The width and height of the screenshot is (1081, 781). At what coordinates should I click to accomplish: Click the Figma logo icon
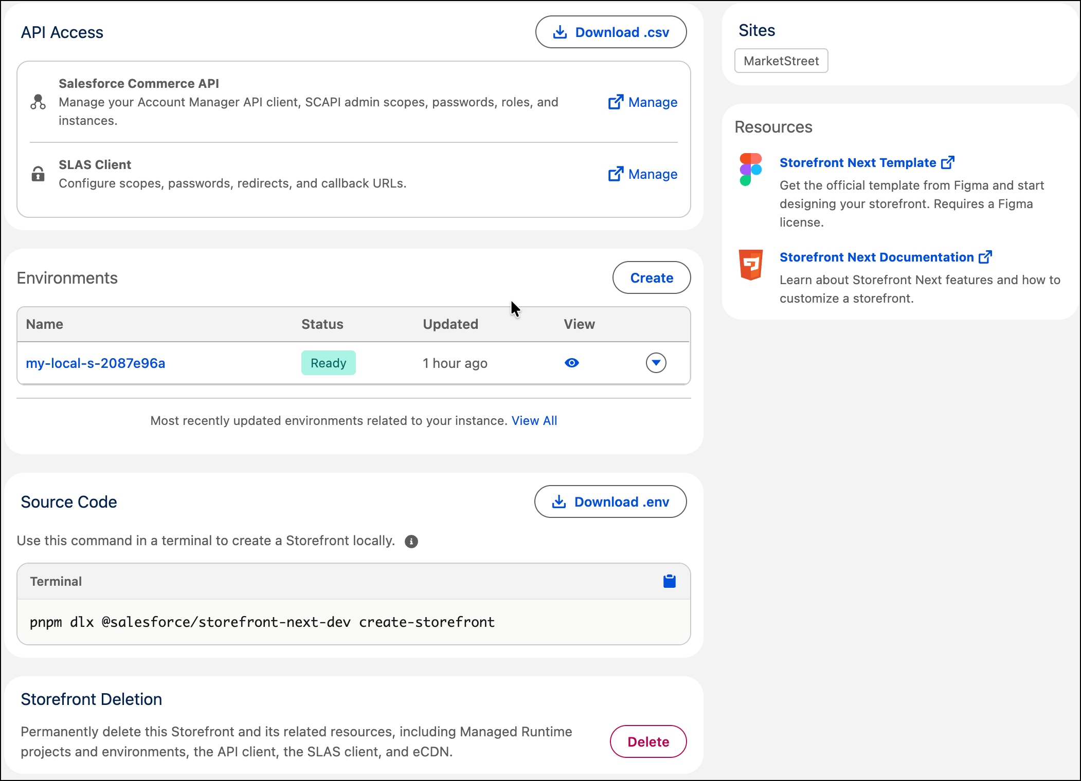click(751, 170)
